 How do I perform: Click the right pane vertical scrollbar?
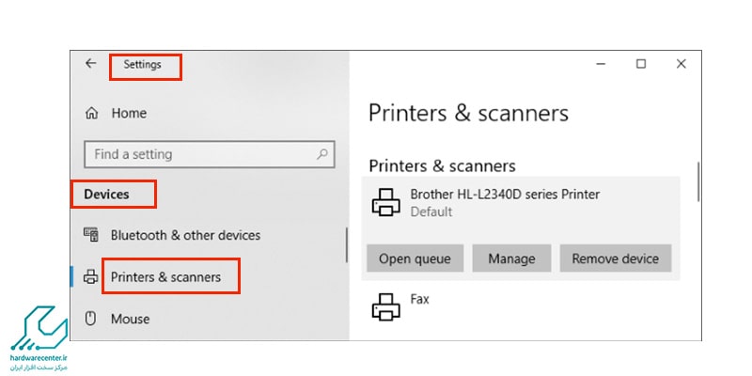coord(698,181)
